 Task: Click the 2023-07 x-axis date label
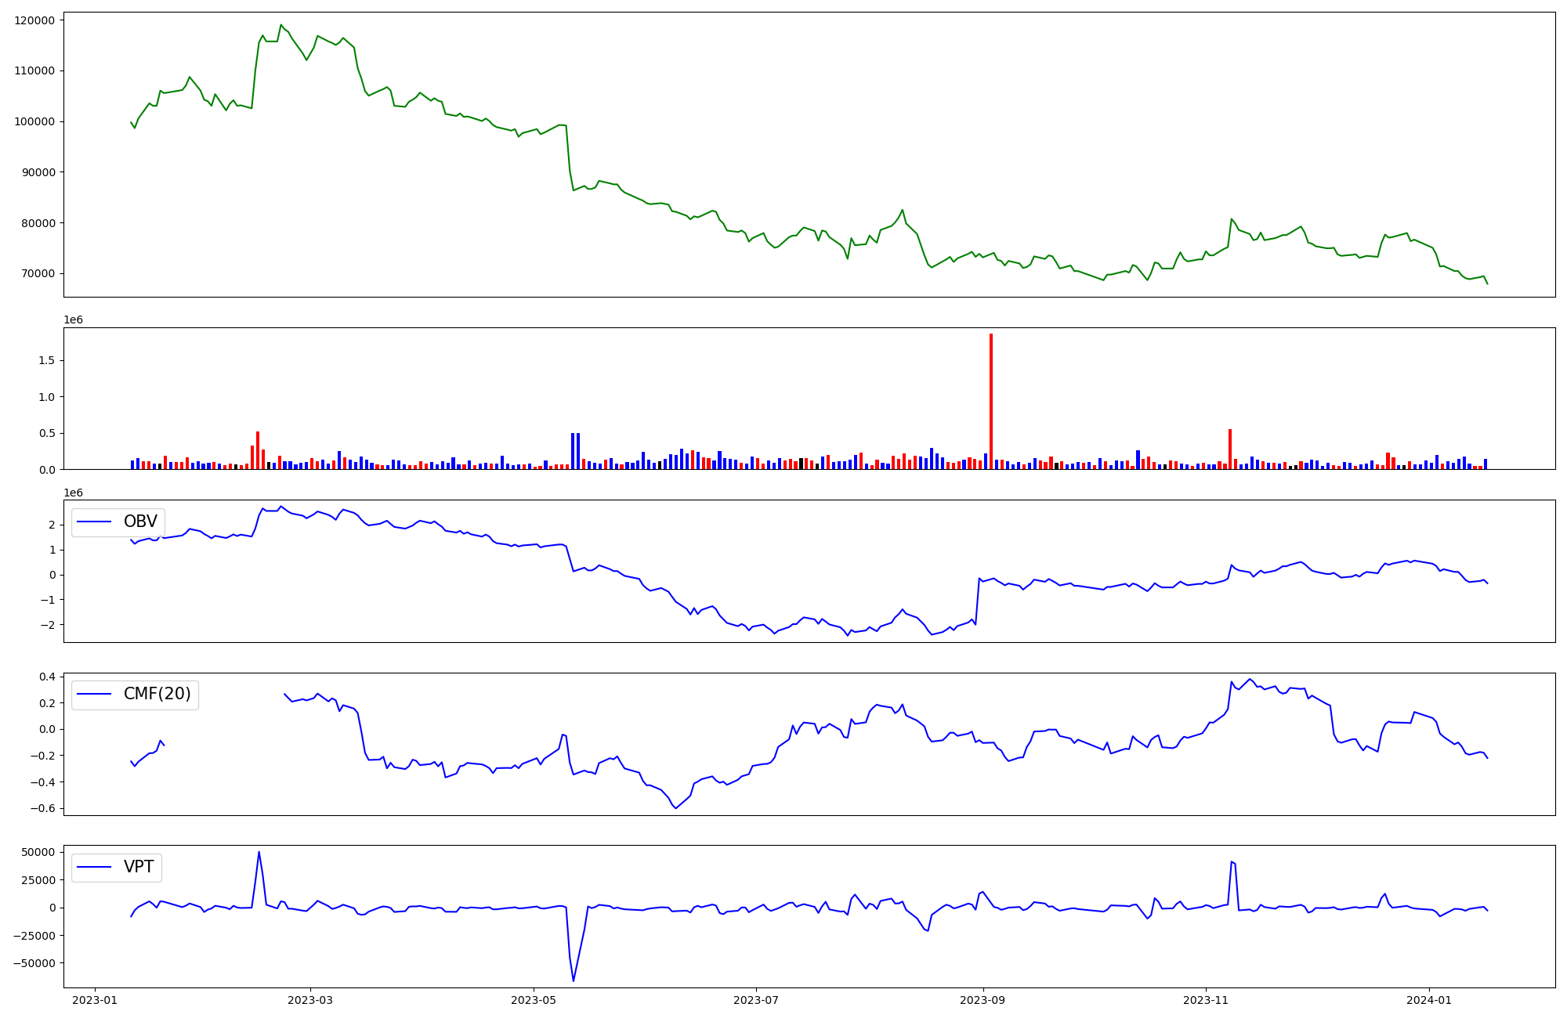click(x=756, y=1000)
